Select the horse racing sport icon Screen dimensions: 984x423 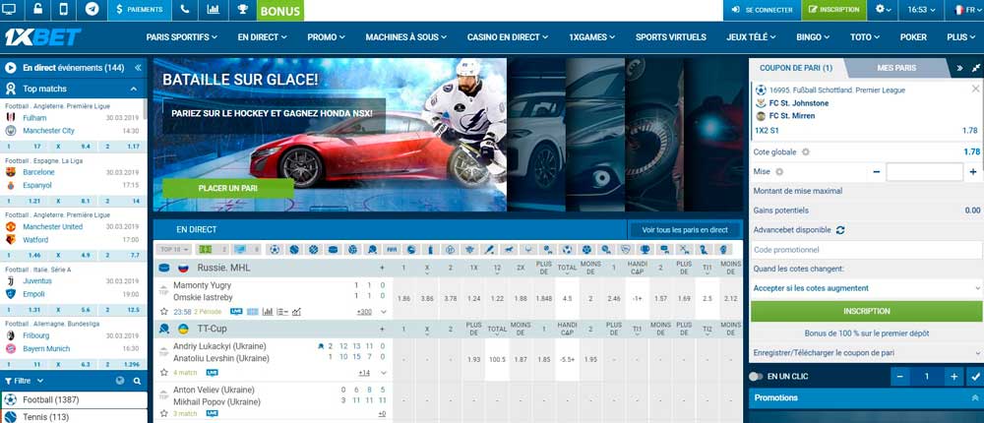tap(509, 249)
